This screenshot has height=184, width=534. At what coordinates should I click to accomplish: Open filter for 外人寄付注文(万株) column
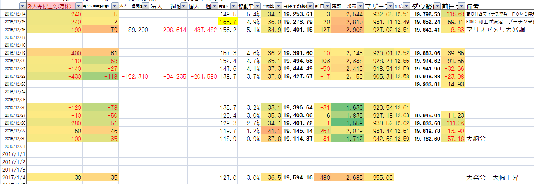pos(78,7)
